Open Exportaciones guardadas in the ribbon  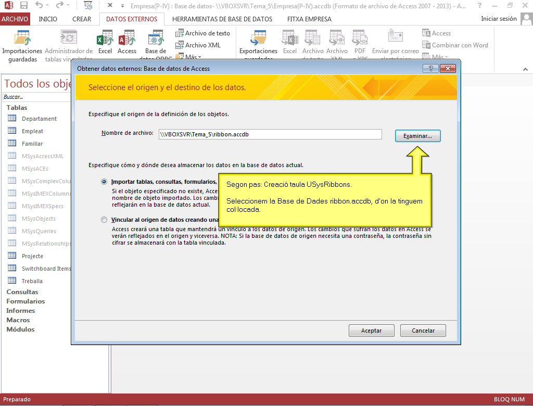[x=258, y=44]
